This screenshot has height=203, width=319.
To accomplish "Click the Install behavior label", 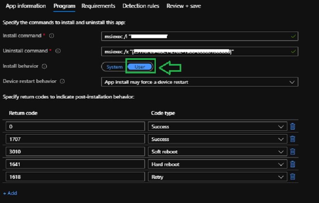I will (21, 66).
